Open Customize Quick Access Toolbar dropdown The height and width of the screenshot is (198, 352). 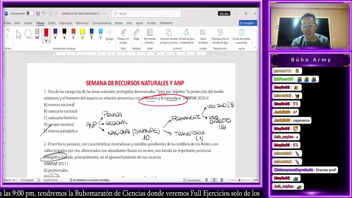56,13
